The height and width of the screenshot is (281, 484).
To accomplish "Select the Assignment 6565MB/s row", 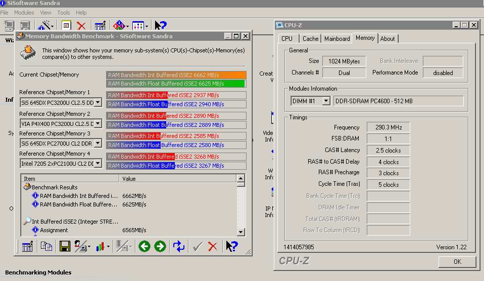I will (128, 230).
